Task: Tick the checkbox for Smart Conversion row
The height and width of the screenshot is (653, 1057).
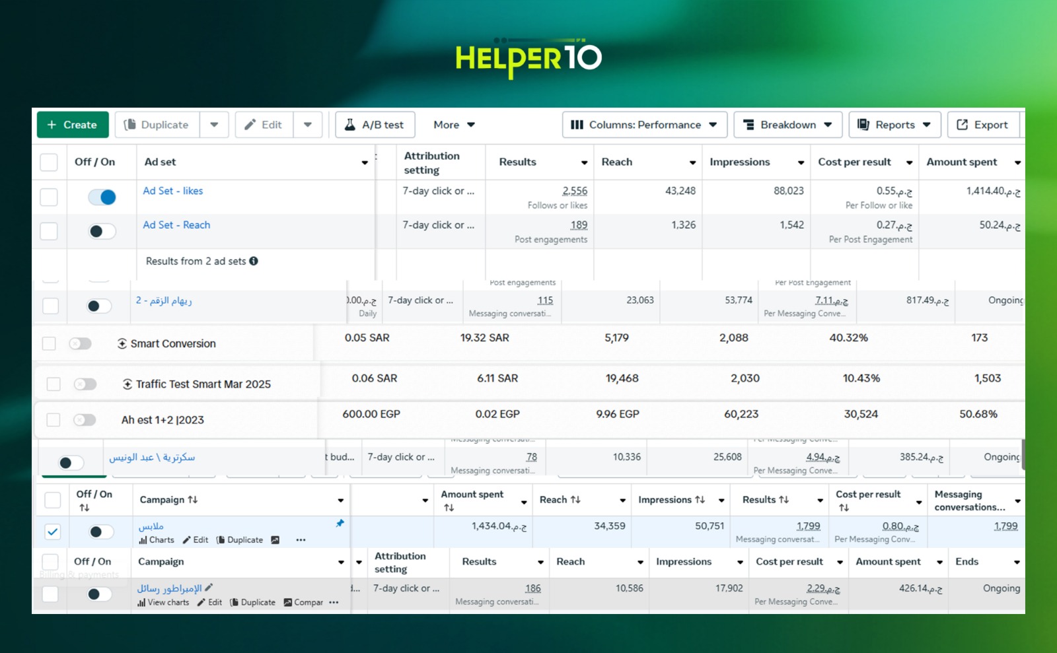Action: tap(49, 343)
